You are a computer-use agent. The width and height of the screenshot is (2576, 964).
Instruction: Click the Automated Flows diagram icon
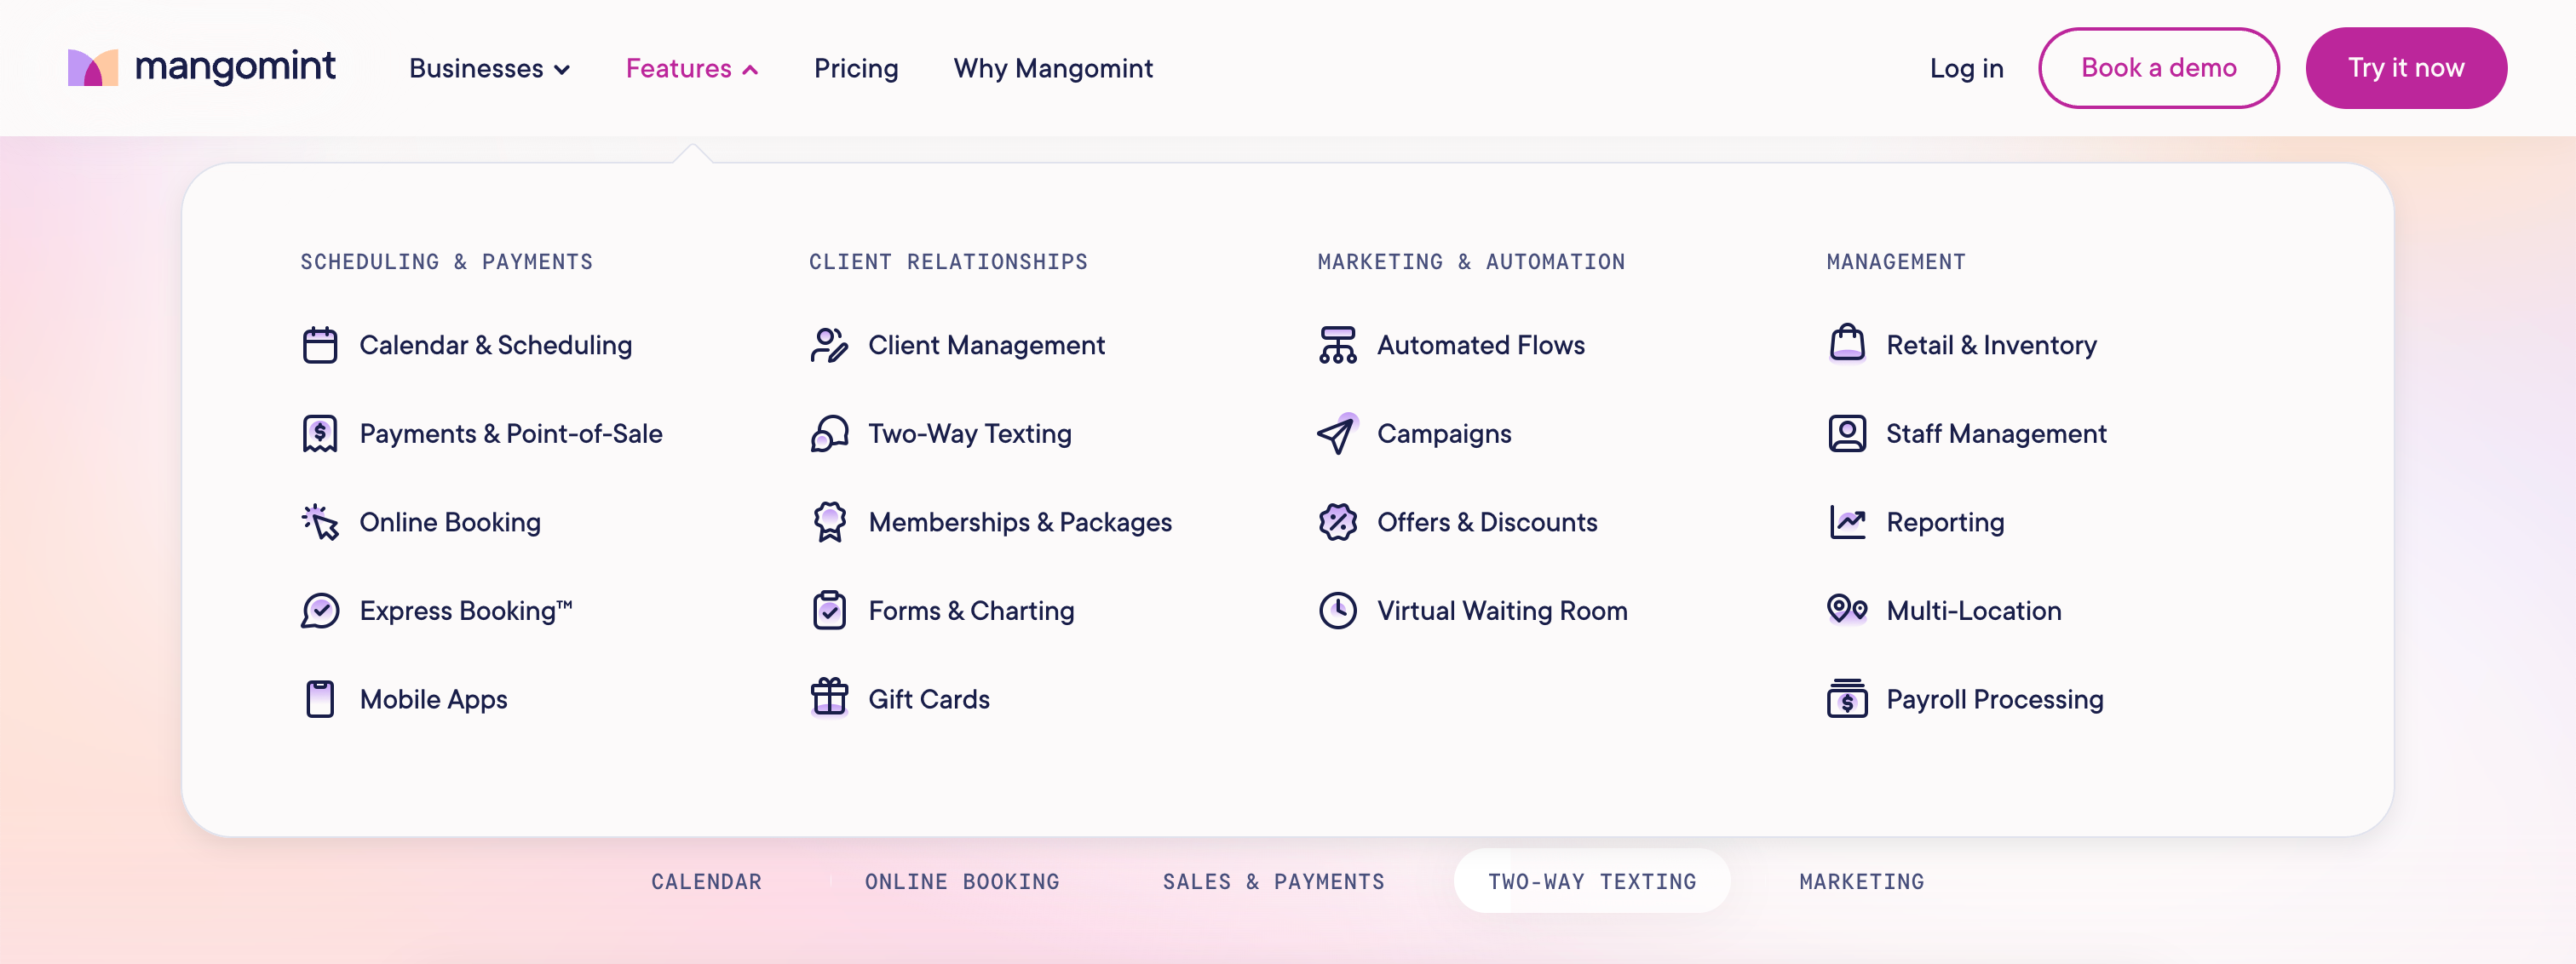tap(1337, 345)
